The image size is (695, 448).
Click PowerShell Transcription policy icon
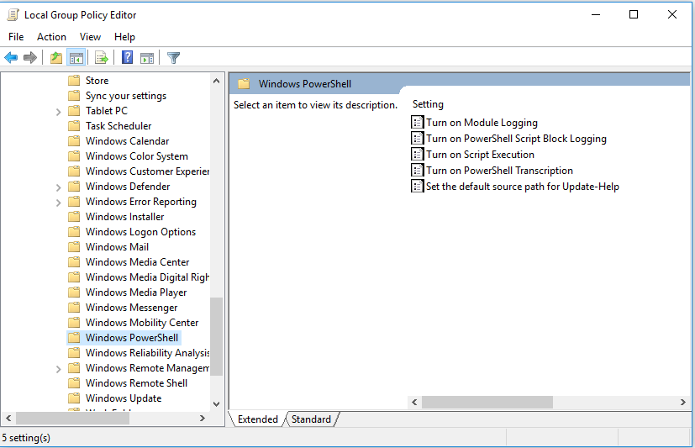pyautogui.click(x=417, y=170)
